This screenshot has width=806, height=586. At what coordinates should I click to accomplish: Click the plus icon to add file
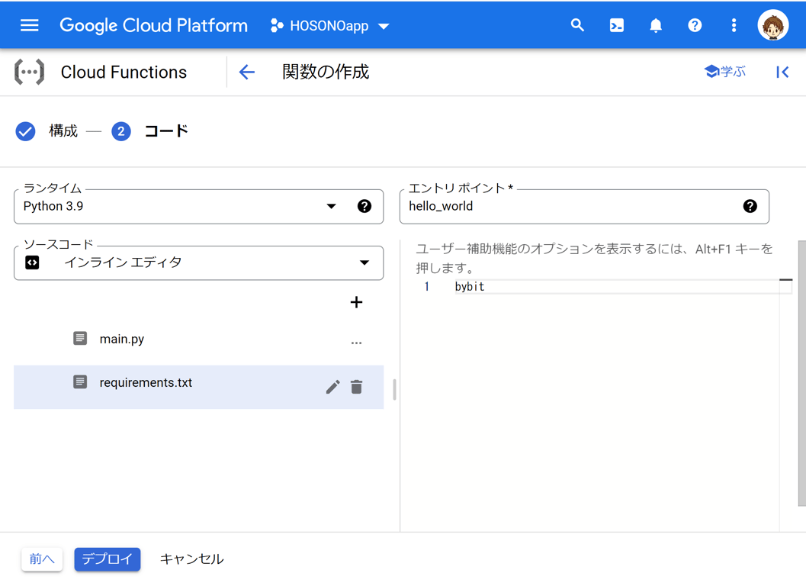356,302
